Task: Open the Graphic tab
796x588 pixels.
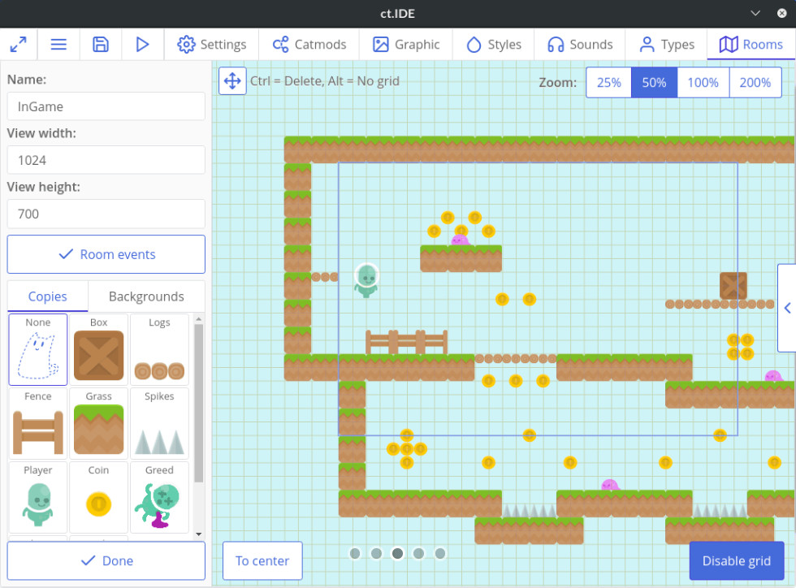Action: pos(406,45)
